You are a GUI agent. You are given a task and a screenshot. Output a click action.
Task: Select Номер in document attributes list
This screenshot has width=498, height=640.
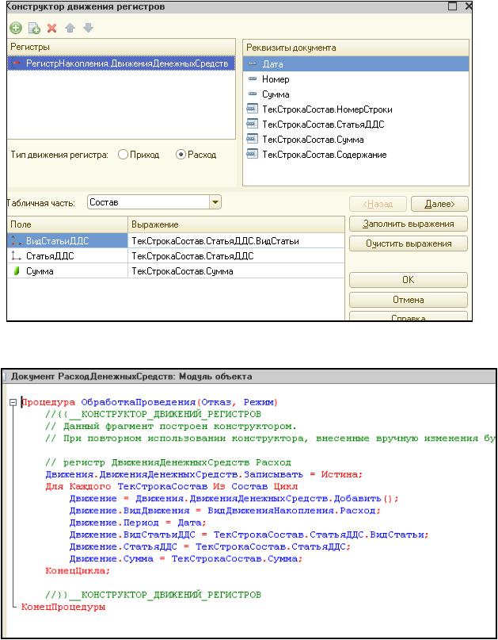click(x=355, y=79)
